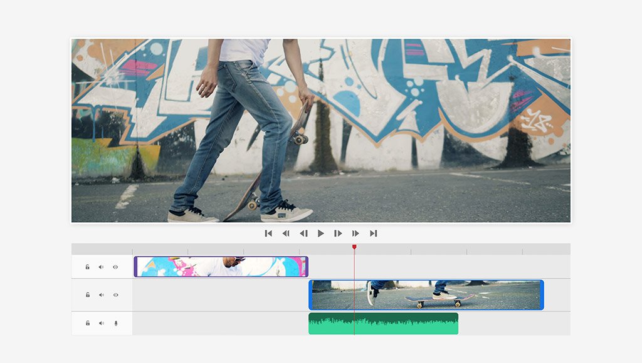Click the red playhead marker on the ruler
The height and width of the screenshot is (363, 642).
coord(354,248)
